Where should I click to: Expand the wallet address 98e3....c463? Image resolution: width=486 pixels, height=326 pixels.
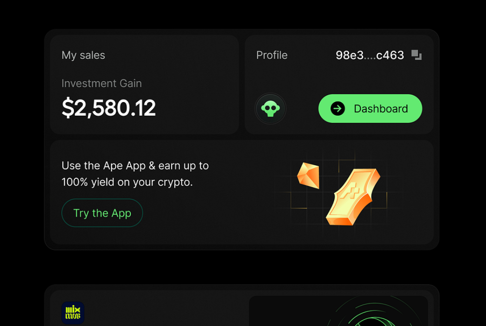(369, 55)
